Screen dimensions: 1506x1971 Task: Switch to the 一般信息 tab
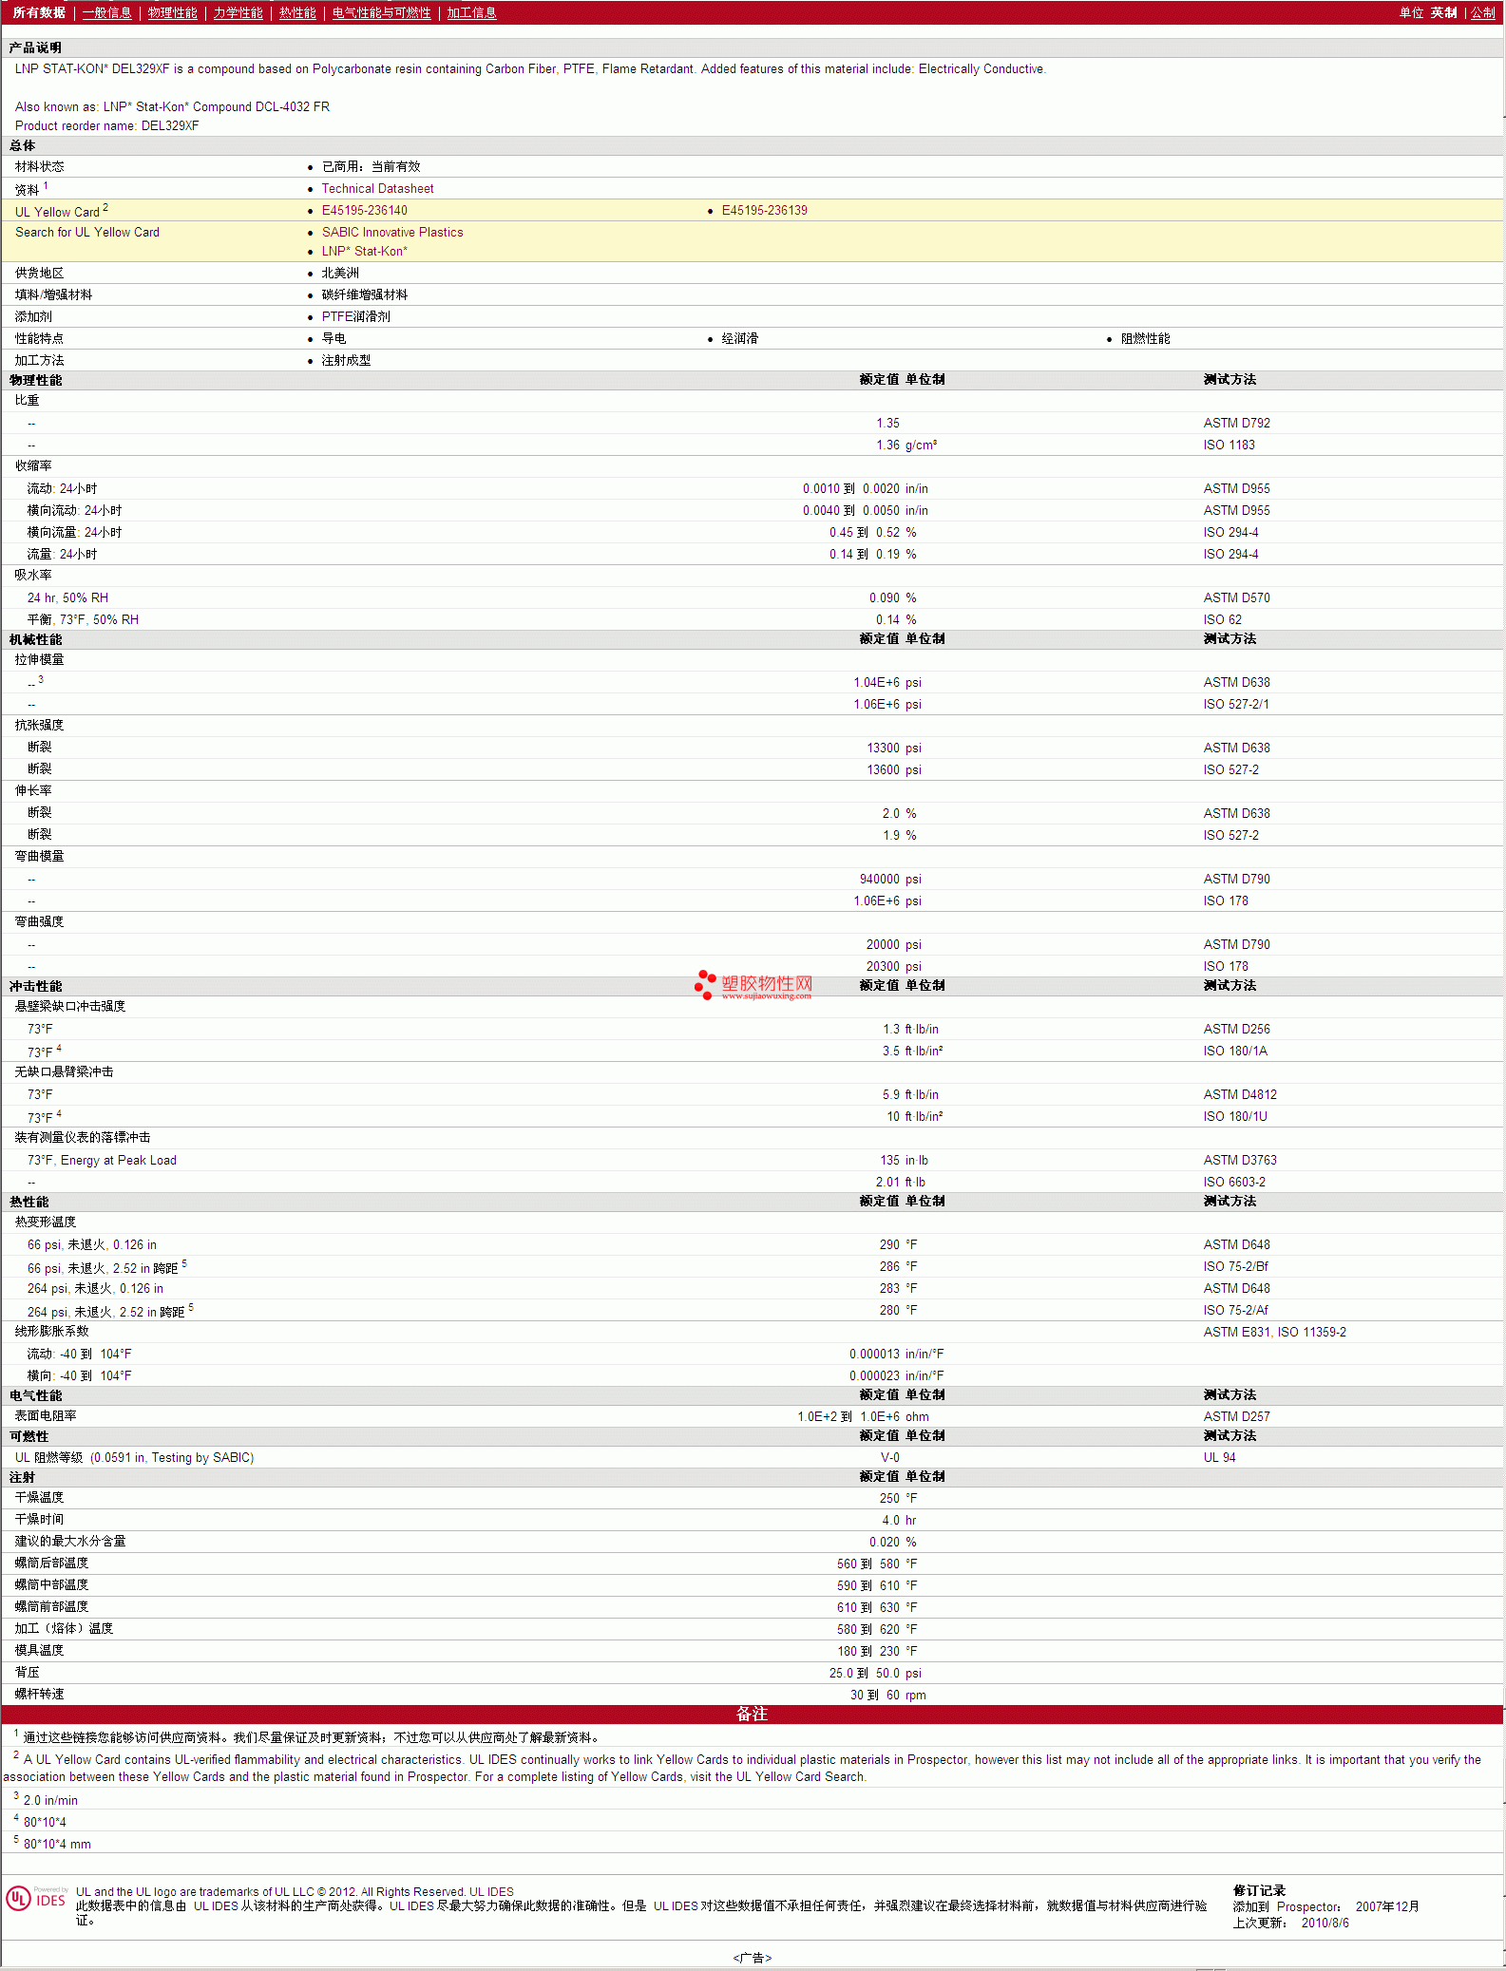pyautogui.click(x=106, y=12)
